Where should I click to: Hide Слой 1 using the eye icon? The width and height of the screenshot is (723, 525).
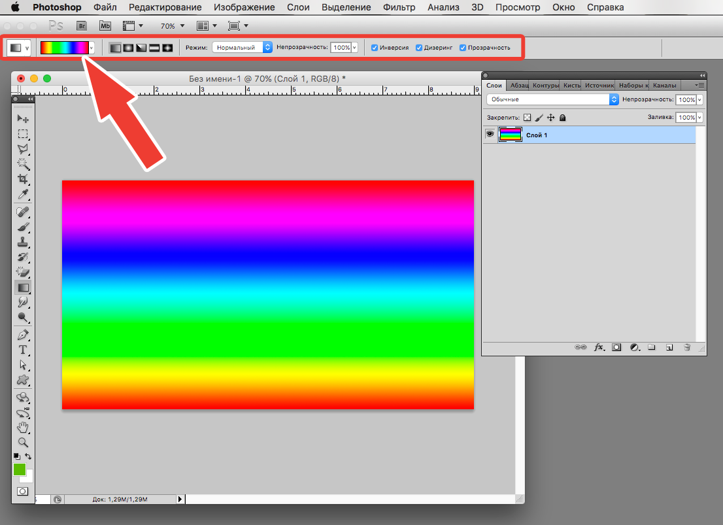pos(490,135)
